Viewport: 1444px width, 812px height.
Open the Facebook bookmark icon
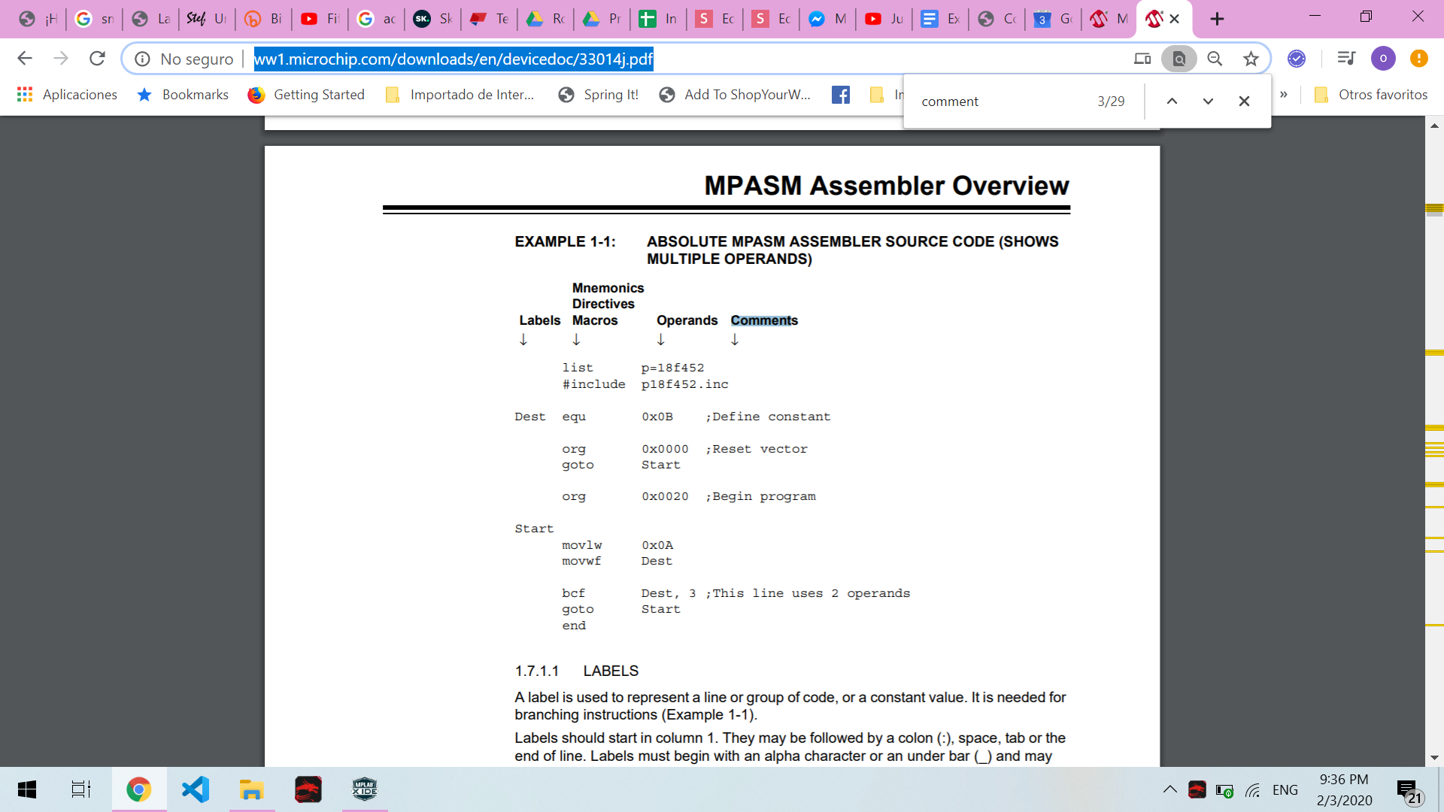841,94
